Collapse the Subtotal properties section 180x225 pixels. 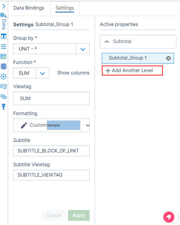pyautogui.click(x=107, y=42)
